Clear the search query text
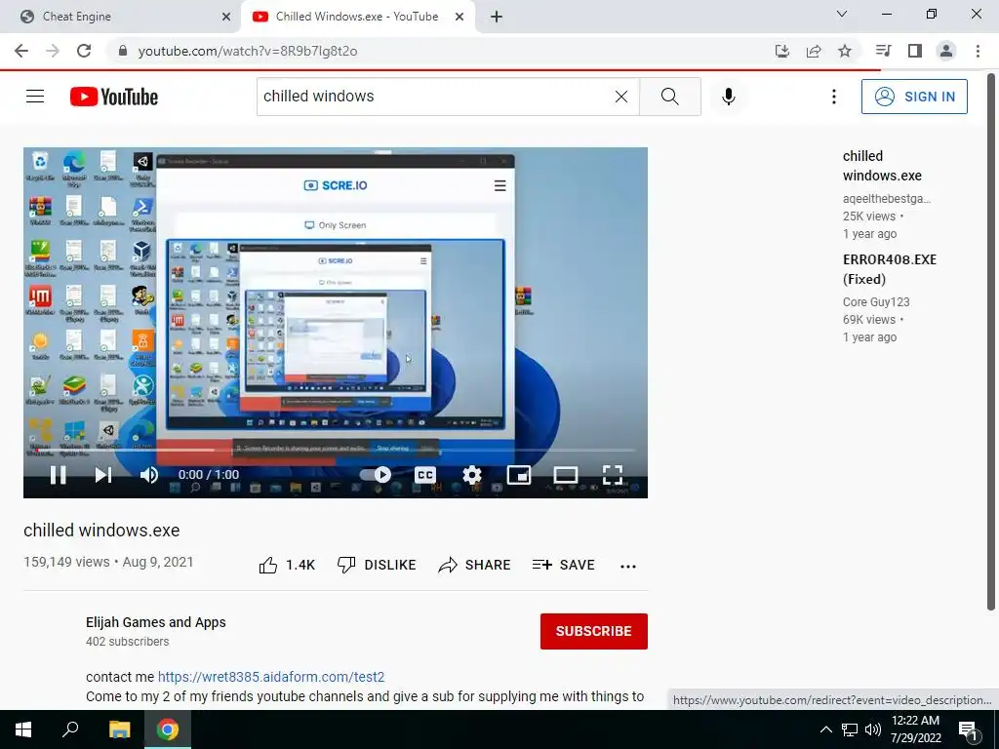999x749 pixels. tap(621, 97)
